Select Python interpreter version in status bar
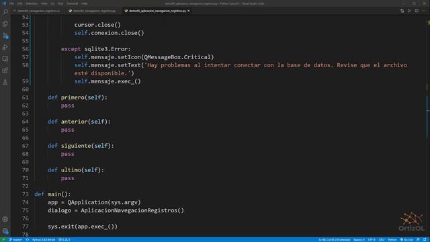Screen dimensions: 430x242 [x=44, y=239]
